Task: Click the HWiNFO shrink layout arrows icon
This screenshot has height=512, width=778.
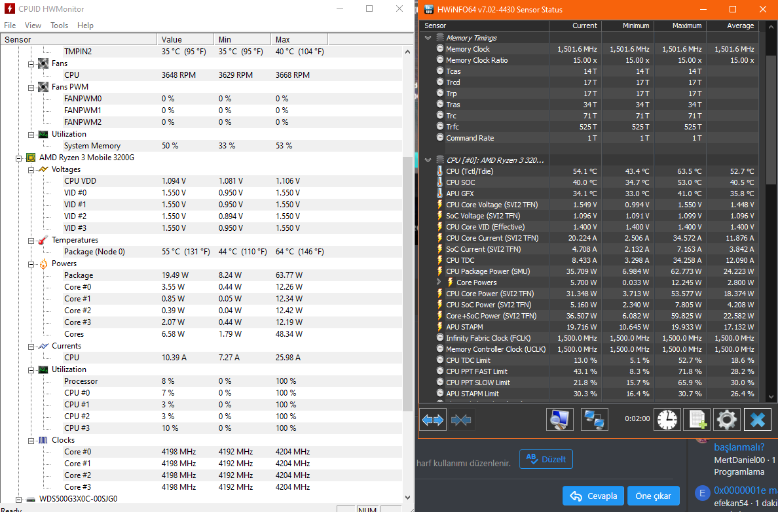Action: [x=461, y=420]
